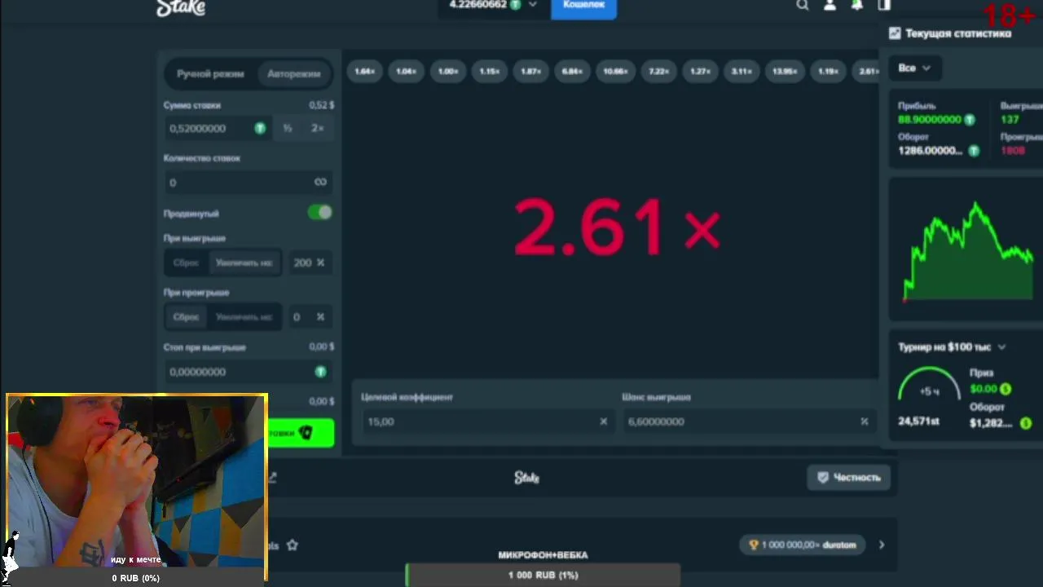
Task: Click the green profit chart in statistics
Action: [x=968, y=251]
